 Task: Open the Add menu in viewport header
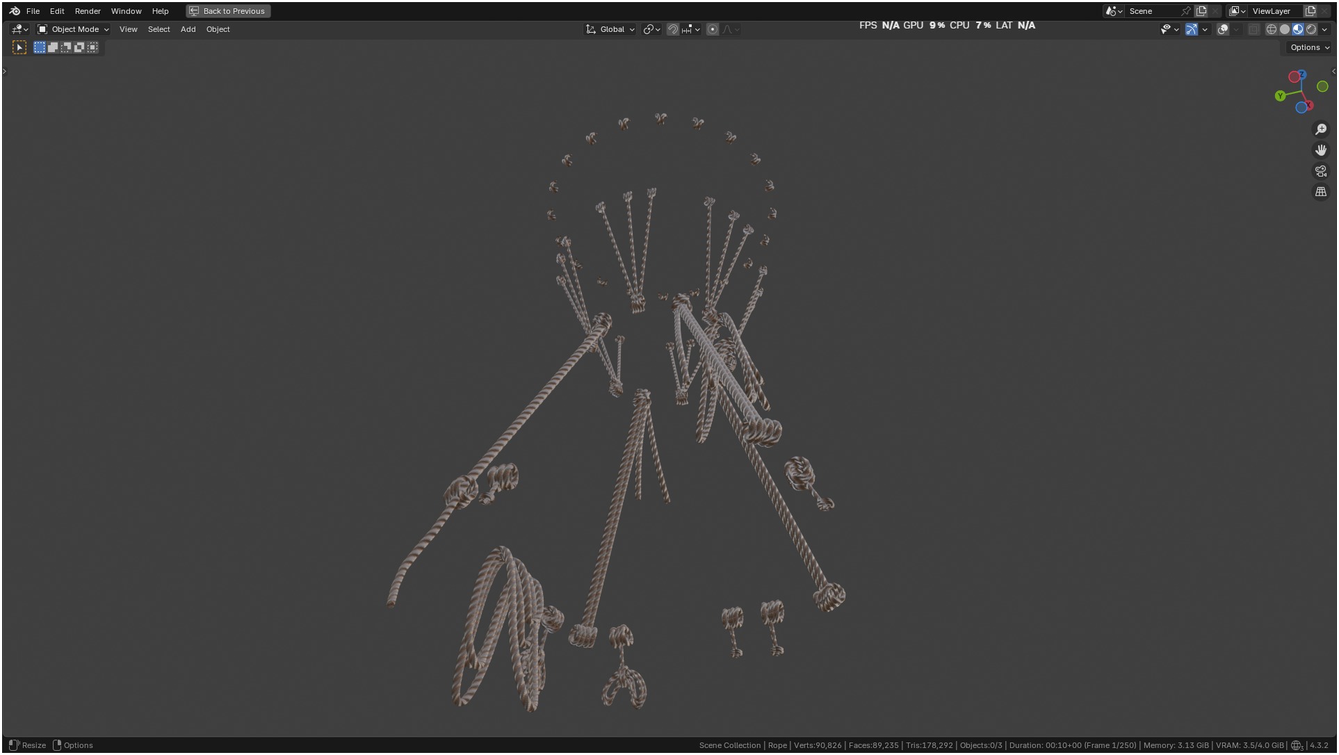coord(188,29)
